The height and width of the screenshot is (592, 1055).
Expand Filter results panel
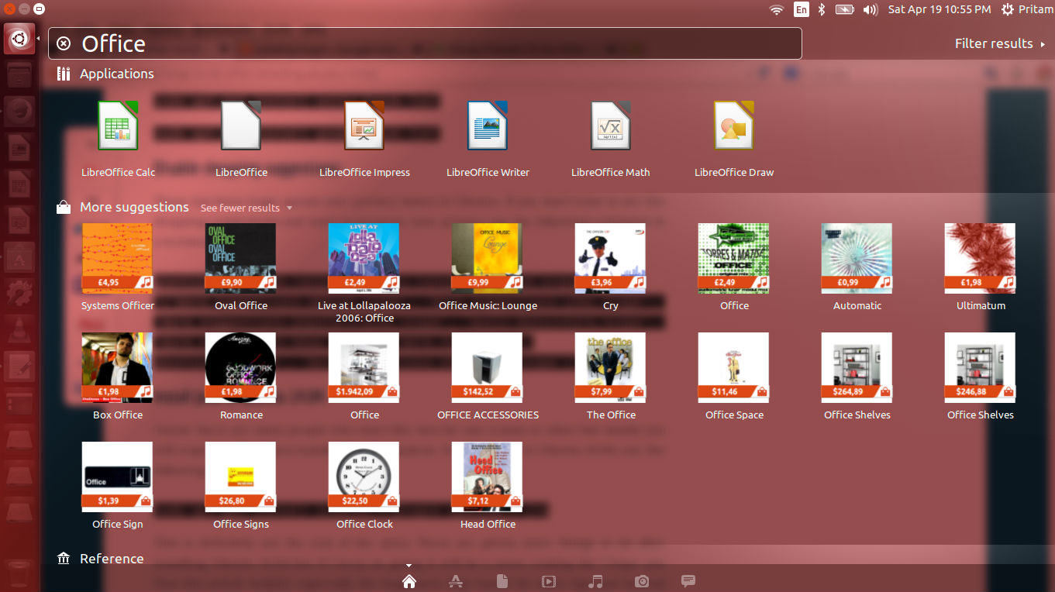(x=1000, y=43)
